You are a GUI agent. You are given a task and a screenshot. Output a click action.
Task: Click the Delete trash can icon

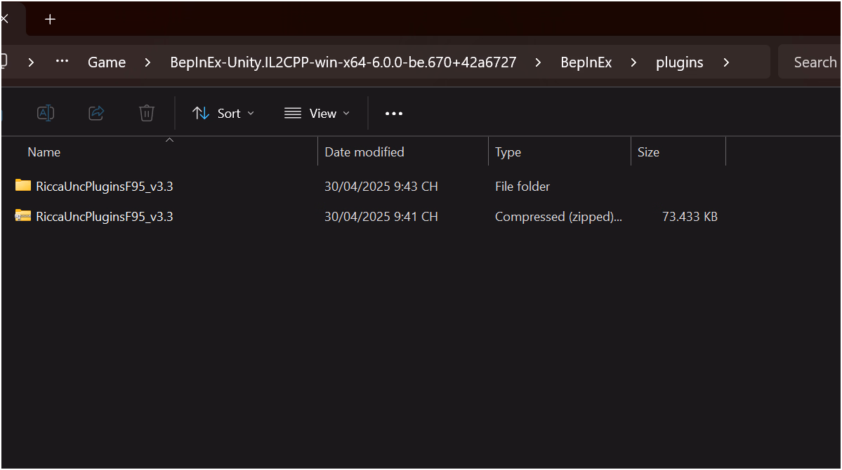pyautogui.click(x=146, y=113)
